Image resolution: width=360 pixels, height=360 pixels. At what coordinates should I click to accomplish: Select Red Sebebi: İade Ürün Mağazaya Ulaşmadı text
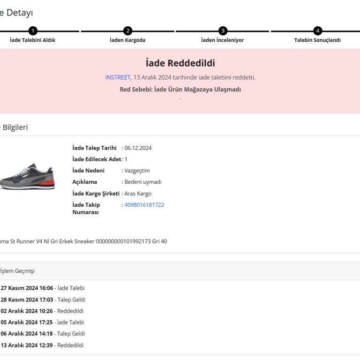click(180, 90)
